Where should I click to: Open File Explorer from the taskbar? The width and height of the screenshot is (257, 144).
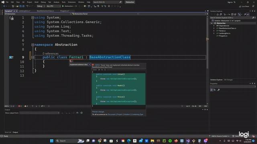tap(153, 141)
